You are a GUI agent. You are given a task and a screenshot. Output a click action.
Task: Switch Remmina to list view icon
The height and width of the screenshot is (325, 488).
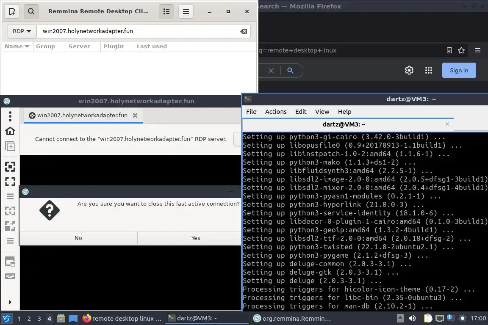(x=166, y=11)
